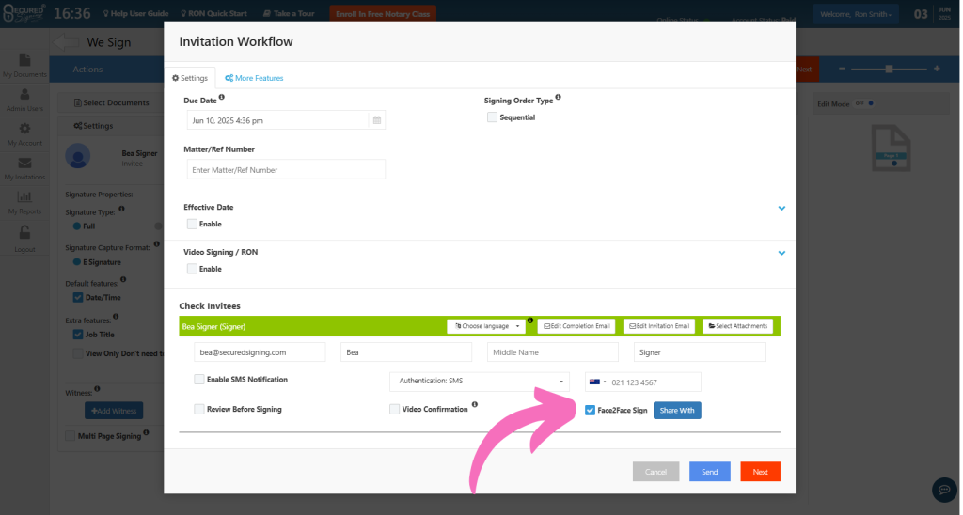This screenshot has width=963, height=515.
Task: Click the Add Witness button
Action: click(114, 411)
